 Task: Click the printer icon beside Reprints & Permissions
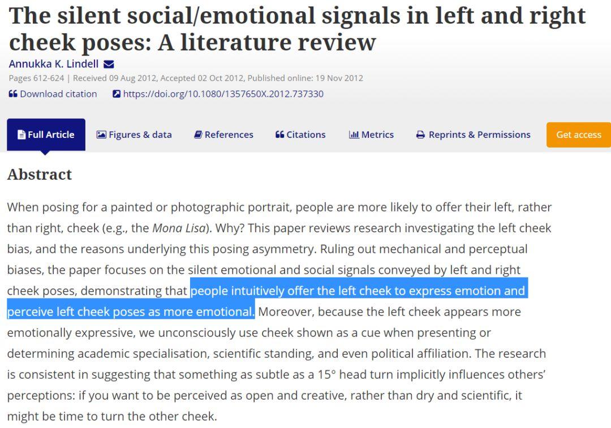(x=420, y=135)
